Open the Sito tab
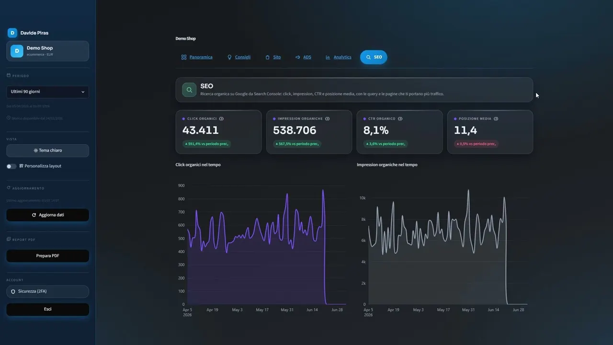Screen dimensions: 613x345 tap(273, 57)
